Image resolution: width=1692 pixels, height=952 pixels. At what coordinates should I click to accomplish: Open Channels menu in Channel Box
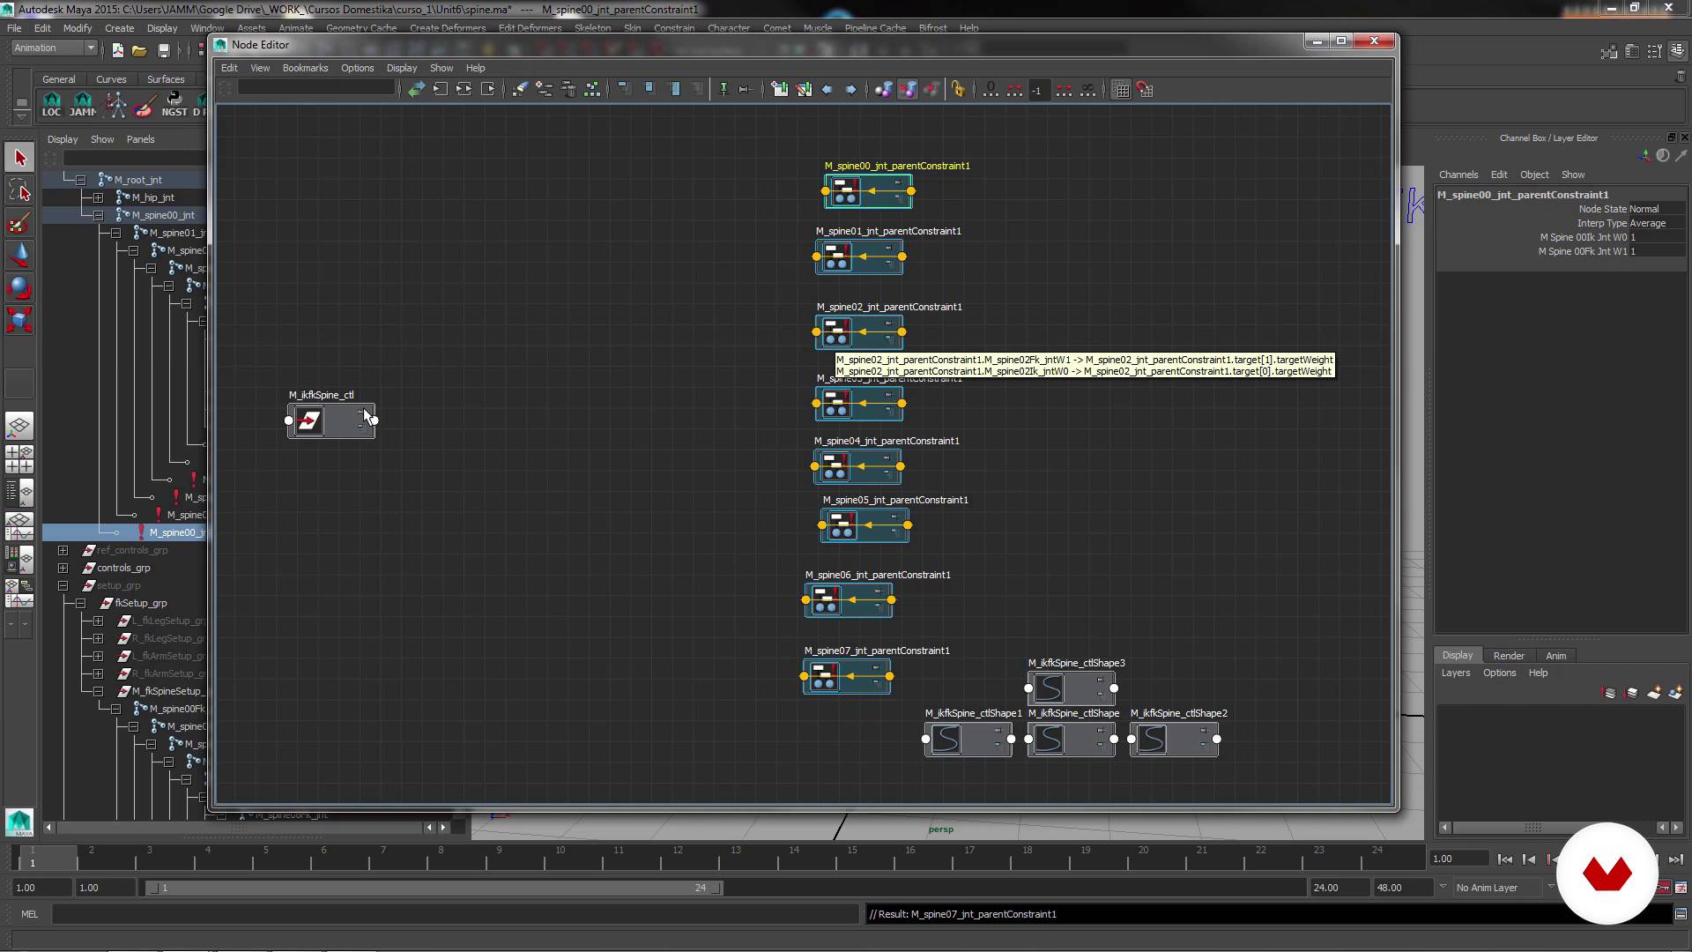[x=1458, y=175]
